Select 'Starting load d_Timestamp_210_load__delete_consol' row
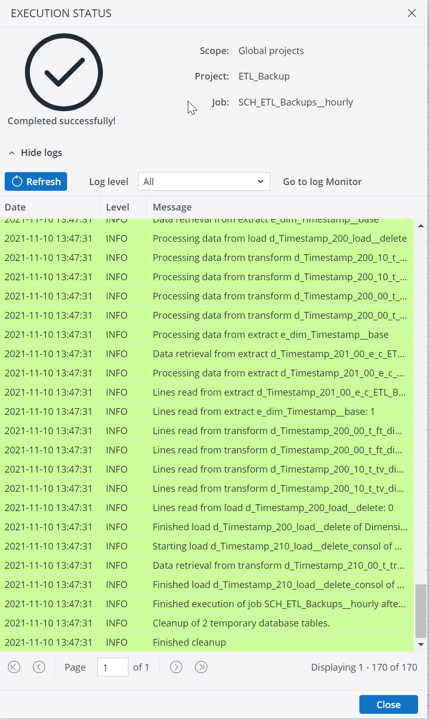This screenshot has height=719, width=429. 207,546
